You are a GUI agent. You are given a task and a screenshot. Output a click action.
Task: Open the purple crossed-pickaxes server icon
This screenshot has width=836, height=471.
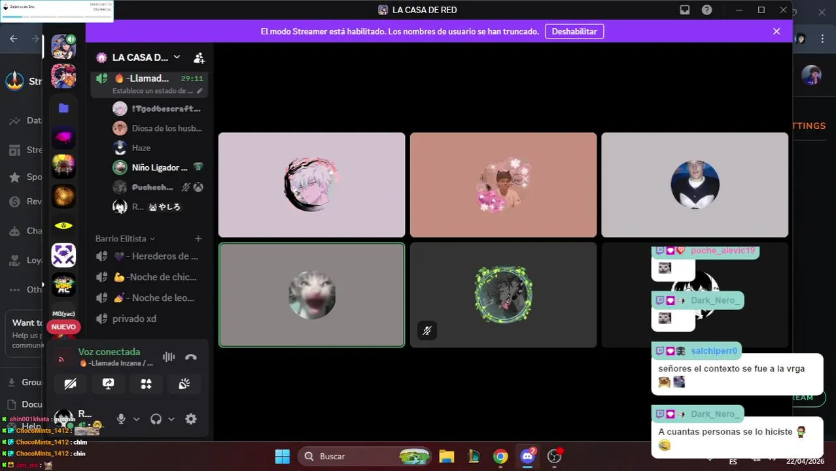[x=63, y=255]
